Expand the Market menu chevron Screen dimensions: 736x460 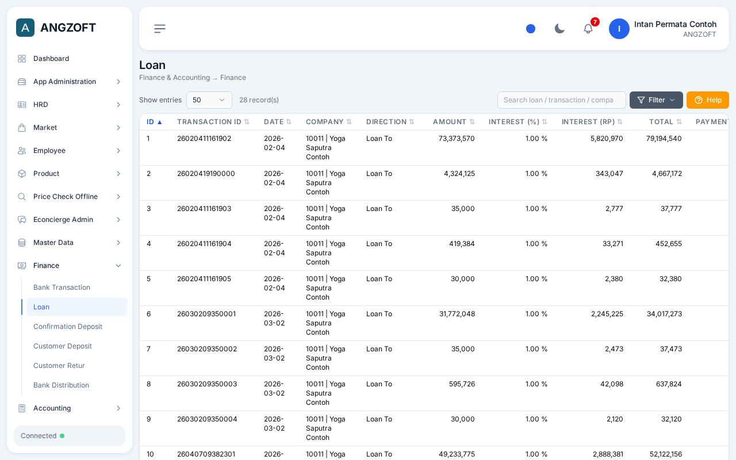pos(118,128)
